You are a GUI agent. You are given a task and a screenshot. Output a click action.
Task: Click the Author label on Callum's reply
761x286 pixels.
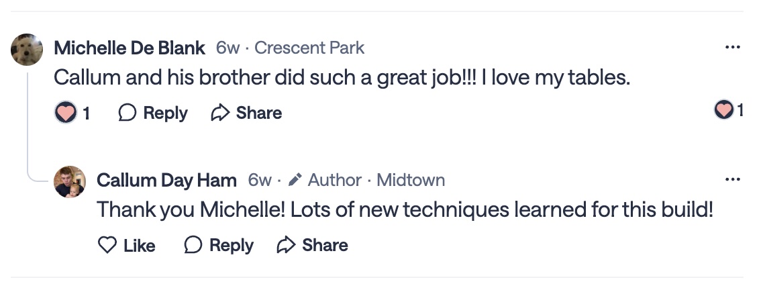tap(334, 180)
